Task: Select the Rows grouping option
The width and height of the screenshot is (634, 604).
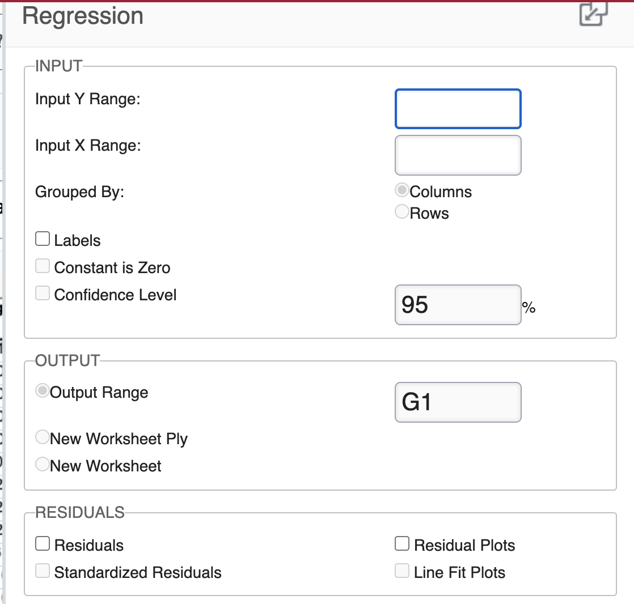Action: (401, 212)
